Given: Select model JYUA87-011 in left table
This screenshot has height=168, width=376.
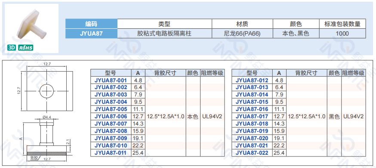Looking at the screenshot, I should [x=111, y=153].
